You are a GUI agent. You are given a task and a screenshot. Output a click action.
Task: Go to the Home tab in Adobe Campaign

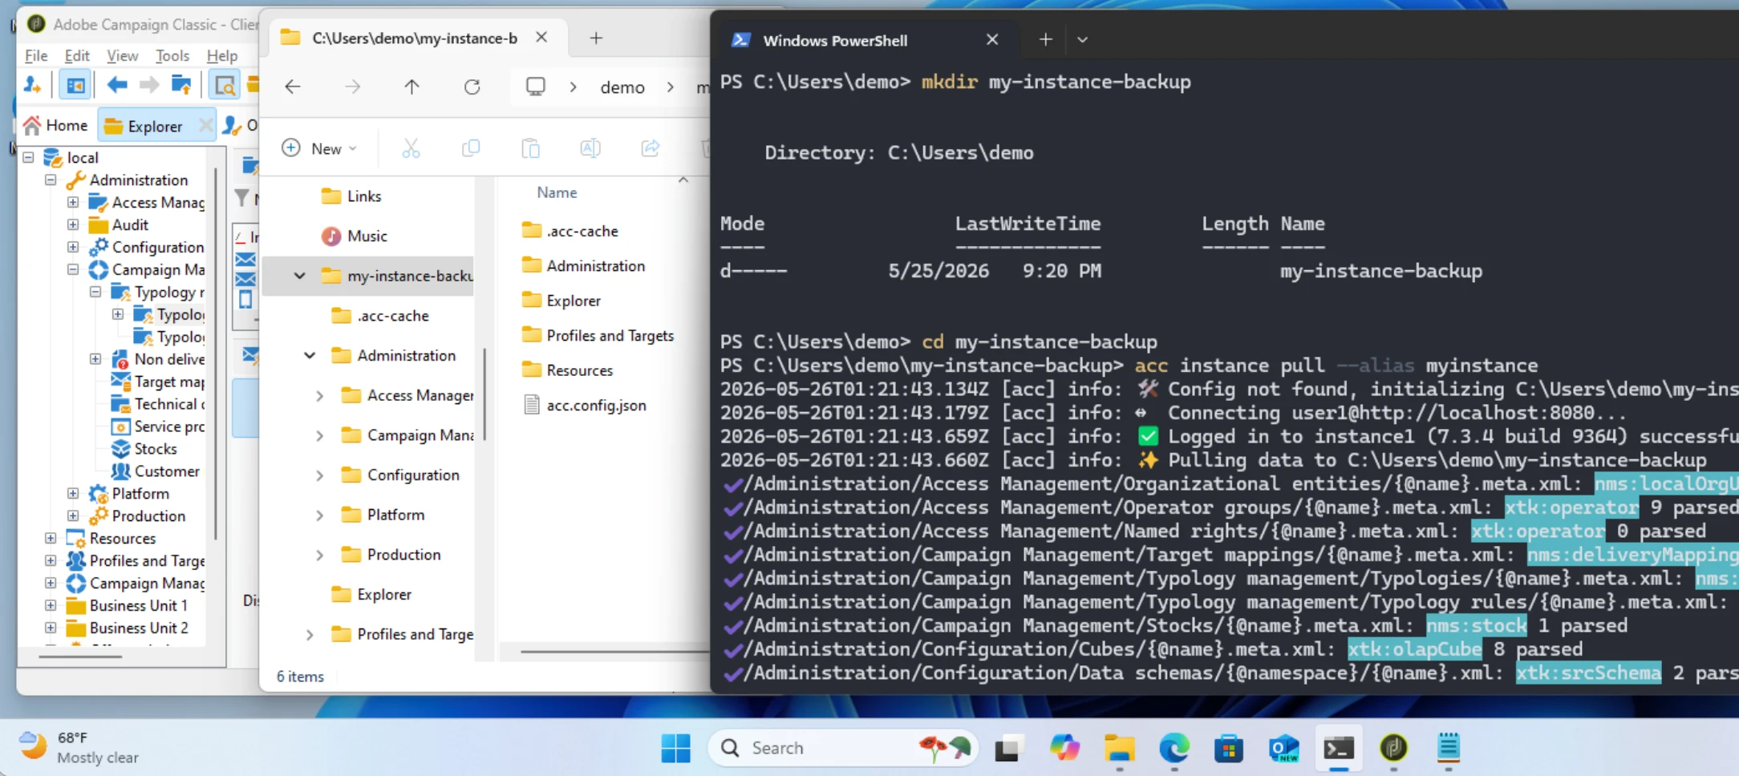(x=55, y=125)
